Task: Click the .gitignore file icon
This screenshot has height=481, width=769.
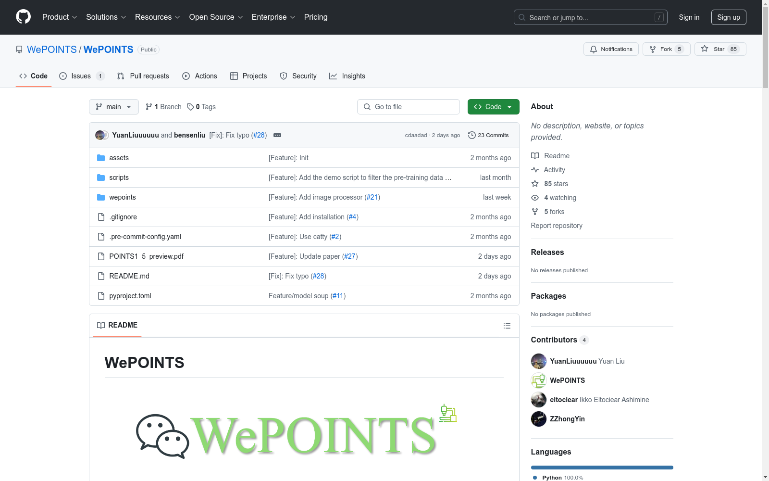Action: pyautogui.click(x=101, y=217)
